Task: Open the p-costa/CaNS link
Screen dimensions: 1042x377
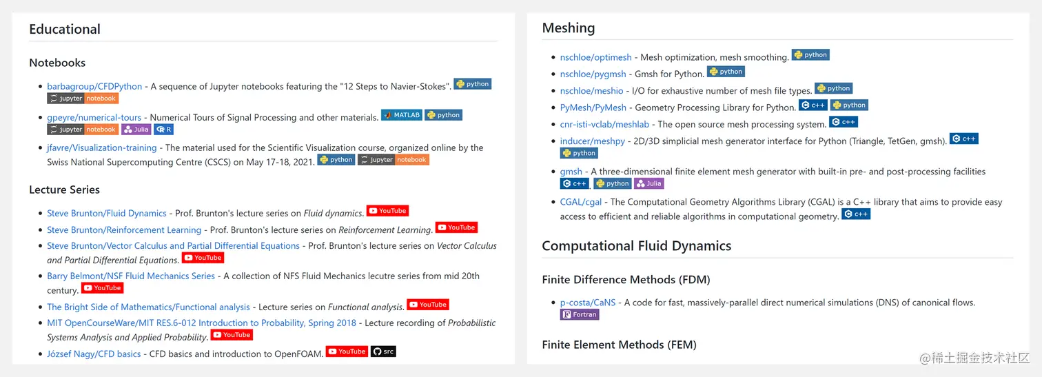Action: (x=588, y=303)
